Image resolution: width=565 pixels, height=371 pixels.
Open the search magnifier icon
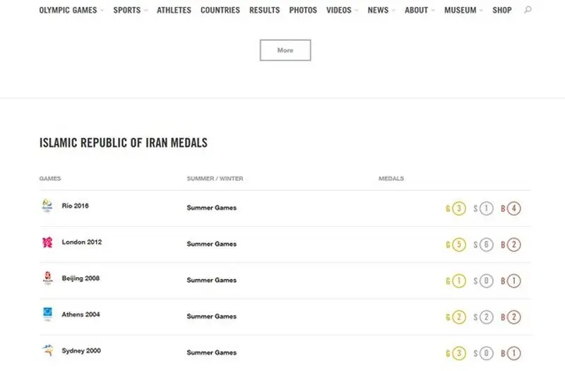coord(528,10)
